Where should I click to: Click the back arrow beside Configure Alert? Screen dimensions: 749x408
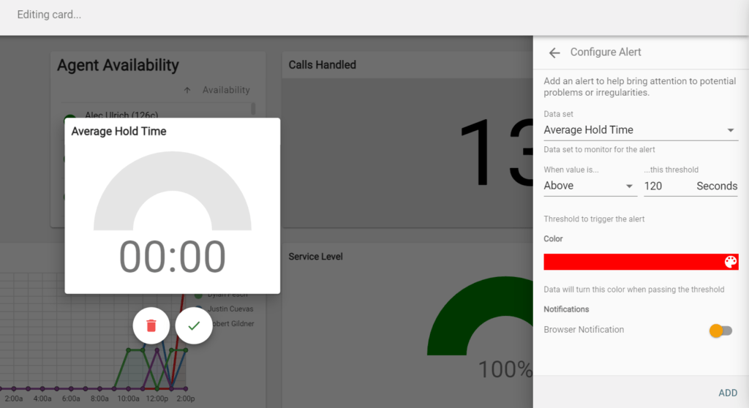click(x=554, y=53)
